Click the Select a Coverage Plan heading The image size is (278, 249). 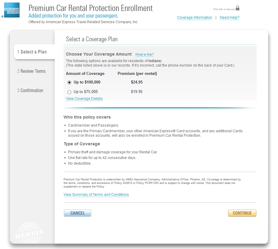point(91,39)
